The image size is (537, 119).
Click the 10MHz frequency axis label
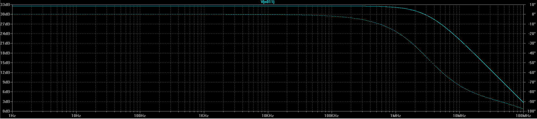(459, 116)
